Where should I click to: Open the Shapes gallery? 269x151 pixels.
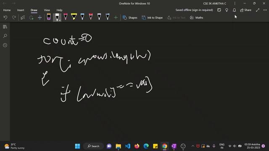pyautogui.click(x=130, y=18)
